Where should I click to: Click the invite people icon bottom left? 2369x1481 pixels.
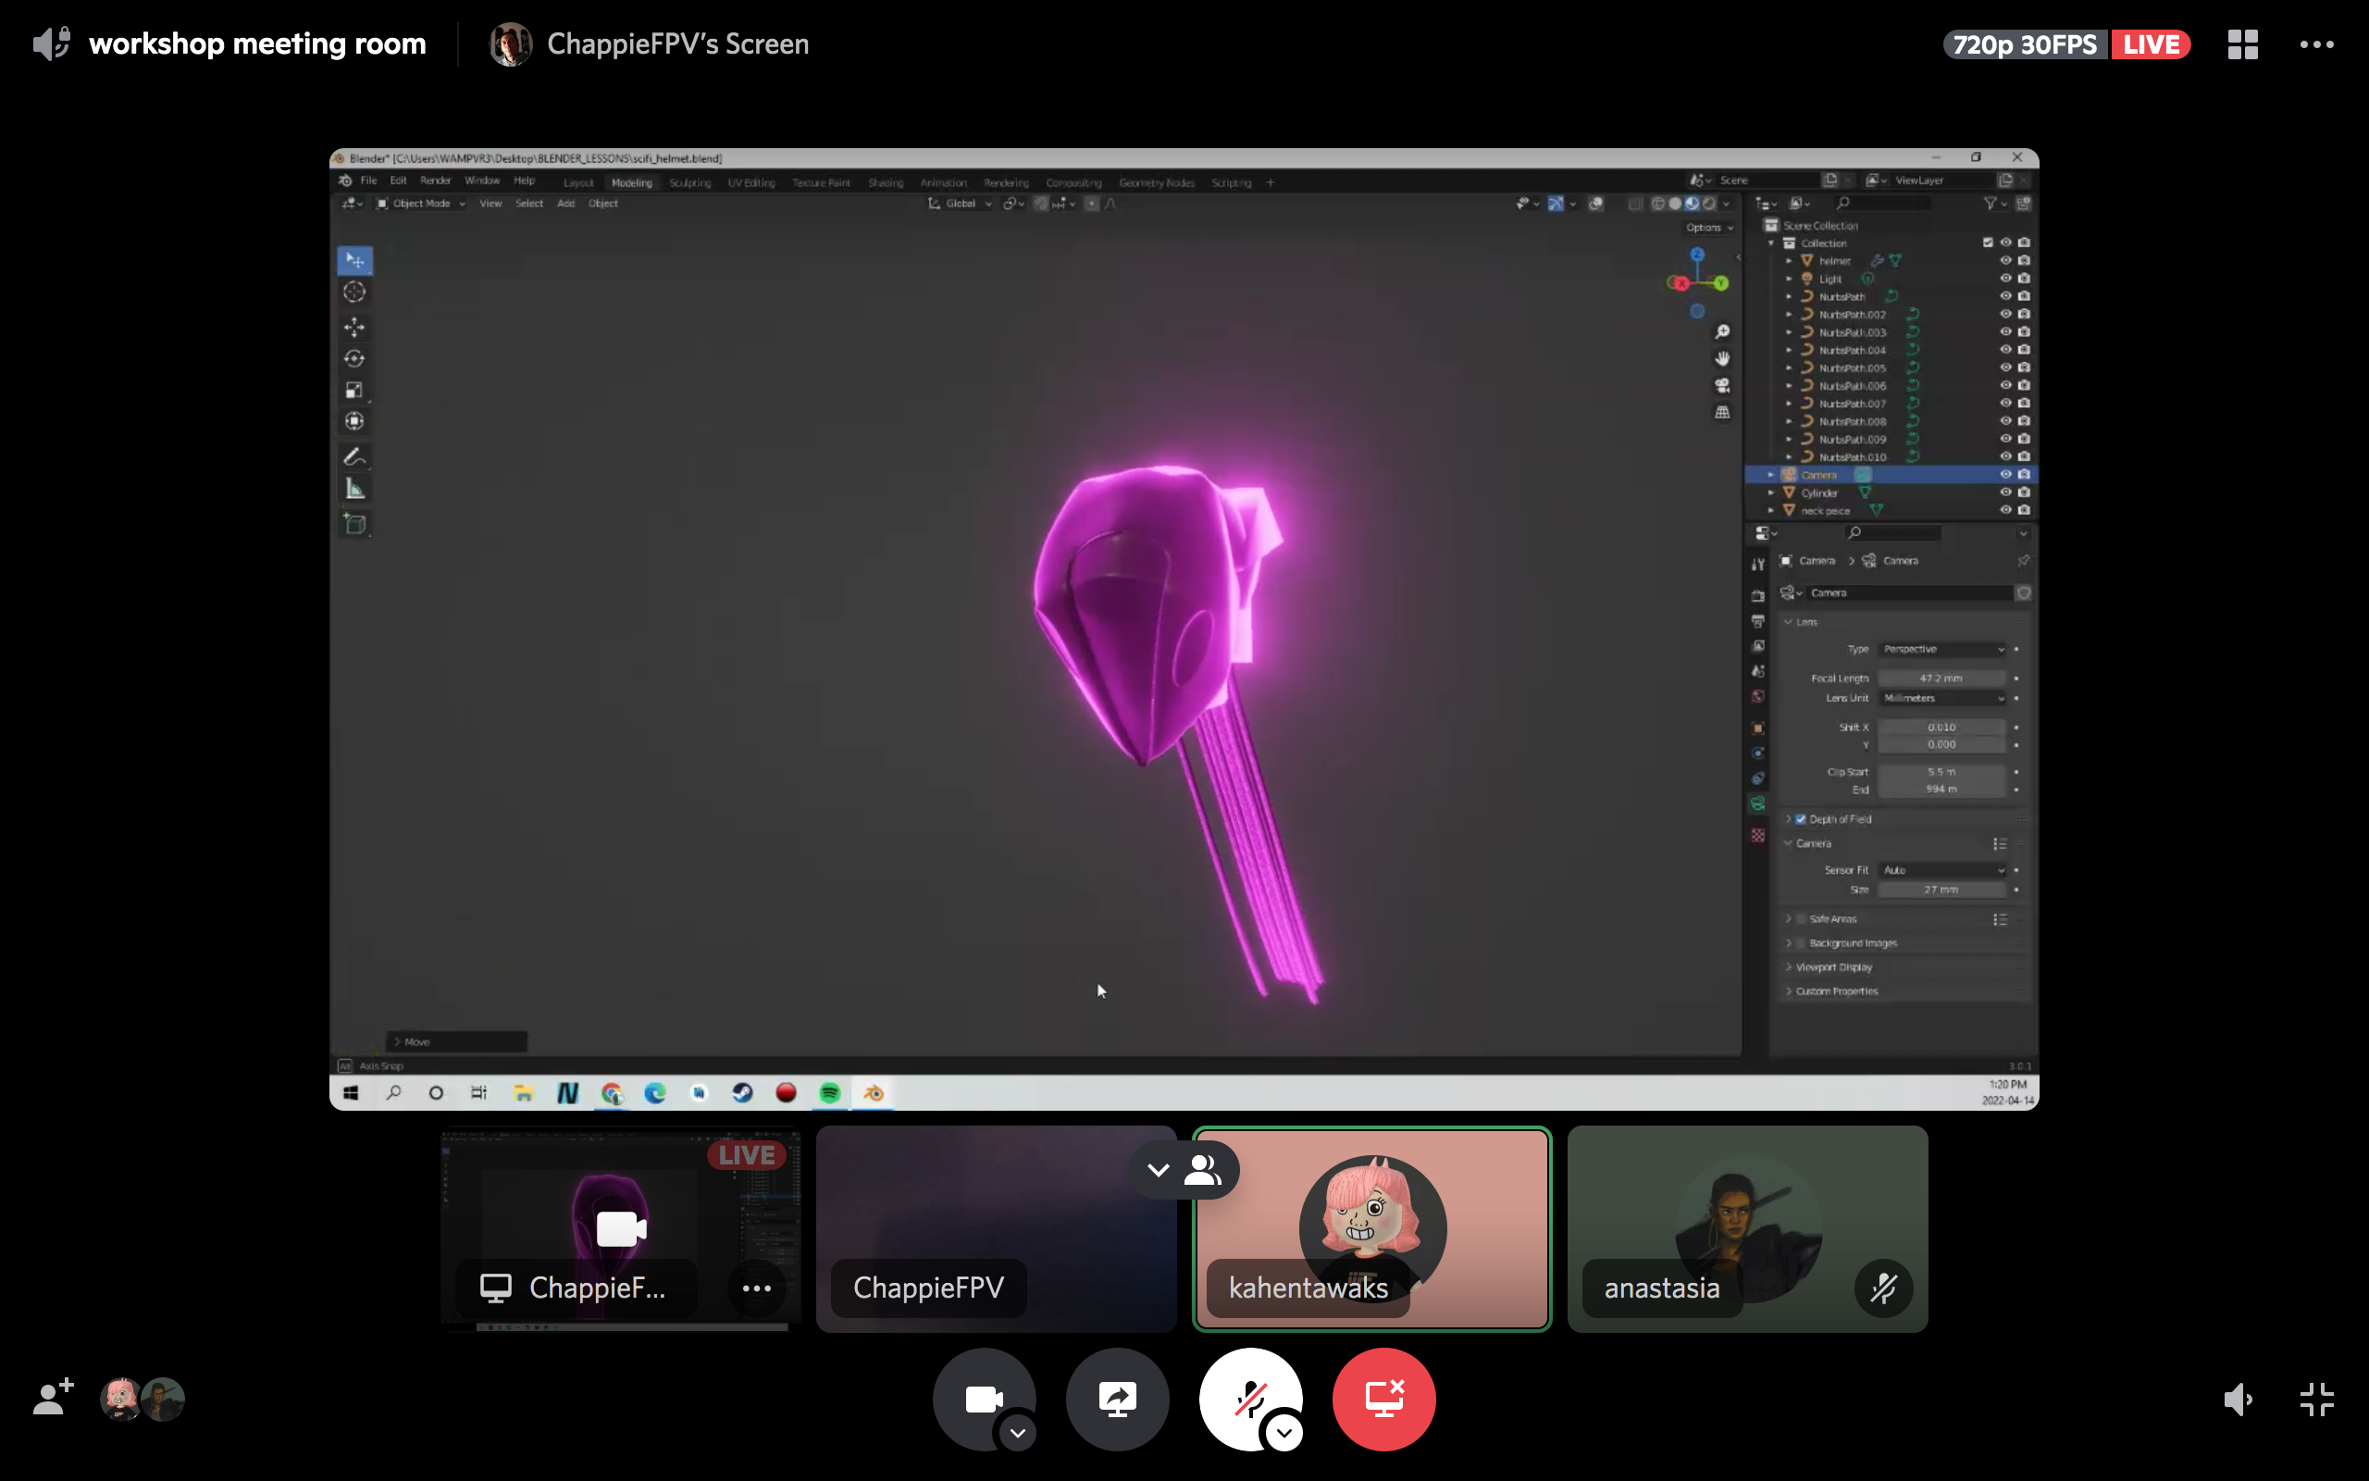[54, 1397]
